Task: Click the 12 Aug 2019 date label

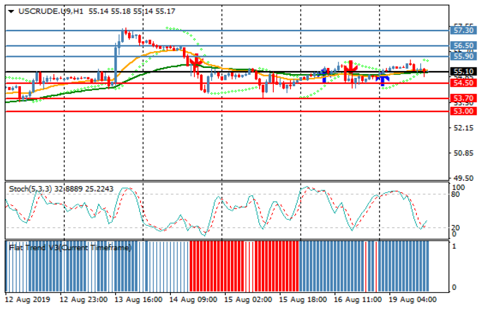Action: (28, 300)
